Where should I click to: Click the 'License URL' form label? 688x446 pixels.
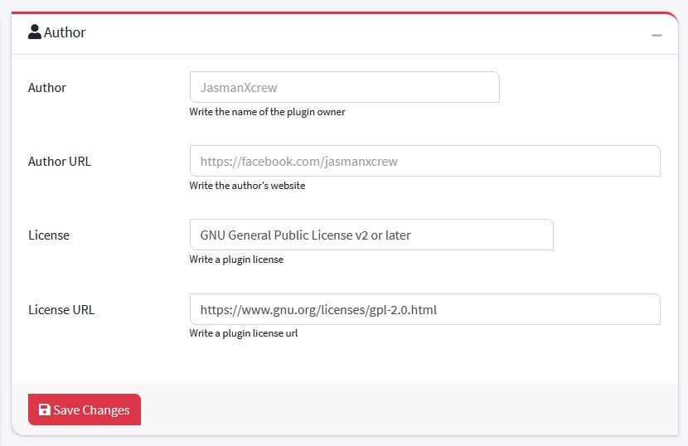(x=61, y=310)
